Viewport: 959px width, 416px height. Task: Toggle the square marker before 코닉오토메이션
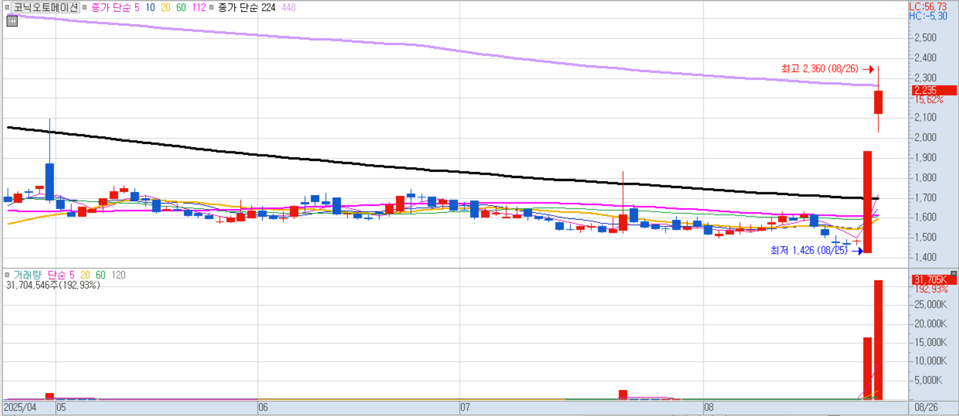[7, 7]
